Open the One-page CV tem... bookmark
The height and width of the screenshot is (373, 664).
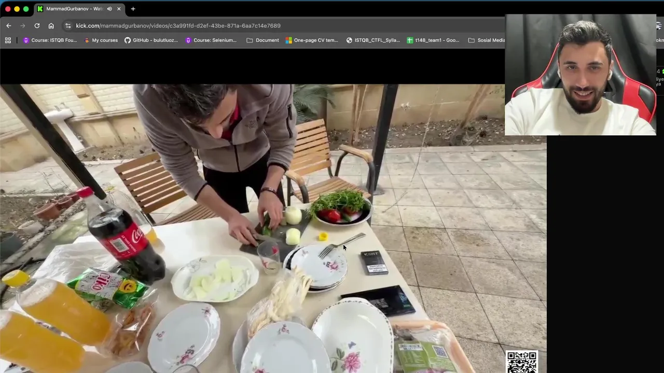(312, 40)
